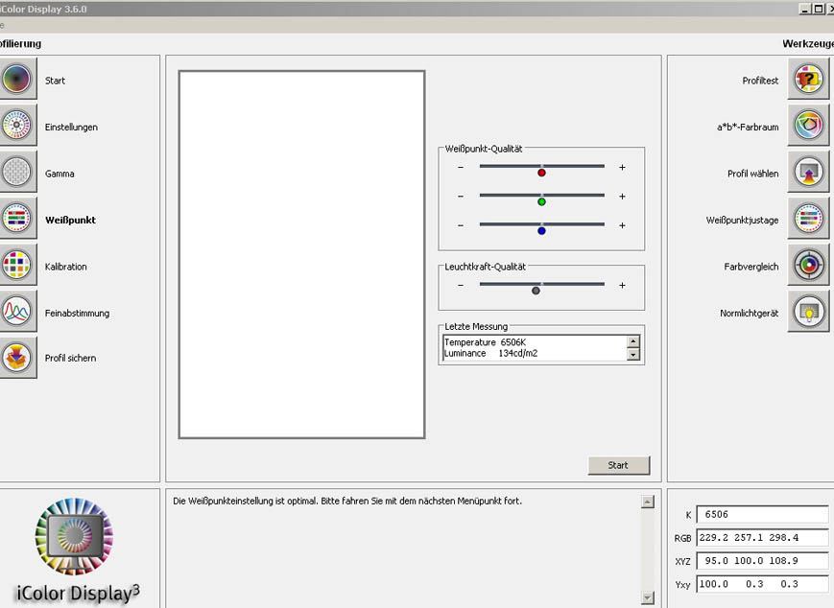Click the Profil sichern icon
Screen dimensions: 834x608
(17, 358)
